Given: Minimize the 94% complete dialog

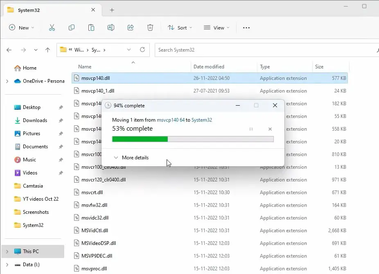Looking at the screenshot, I should pyautogui.click(x=238, y=105).
